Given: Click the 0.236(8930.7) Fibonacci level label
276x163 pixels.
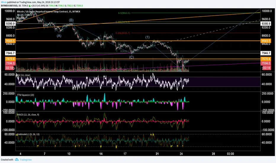Looking at the screenshot, I should (123, 33).
